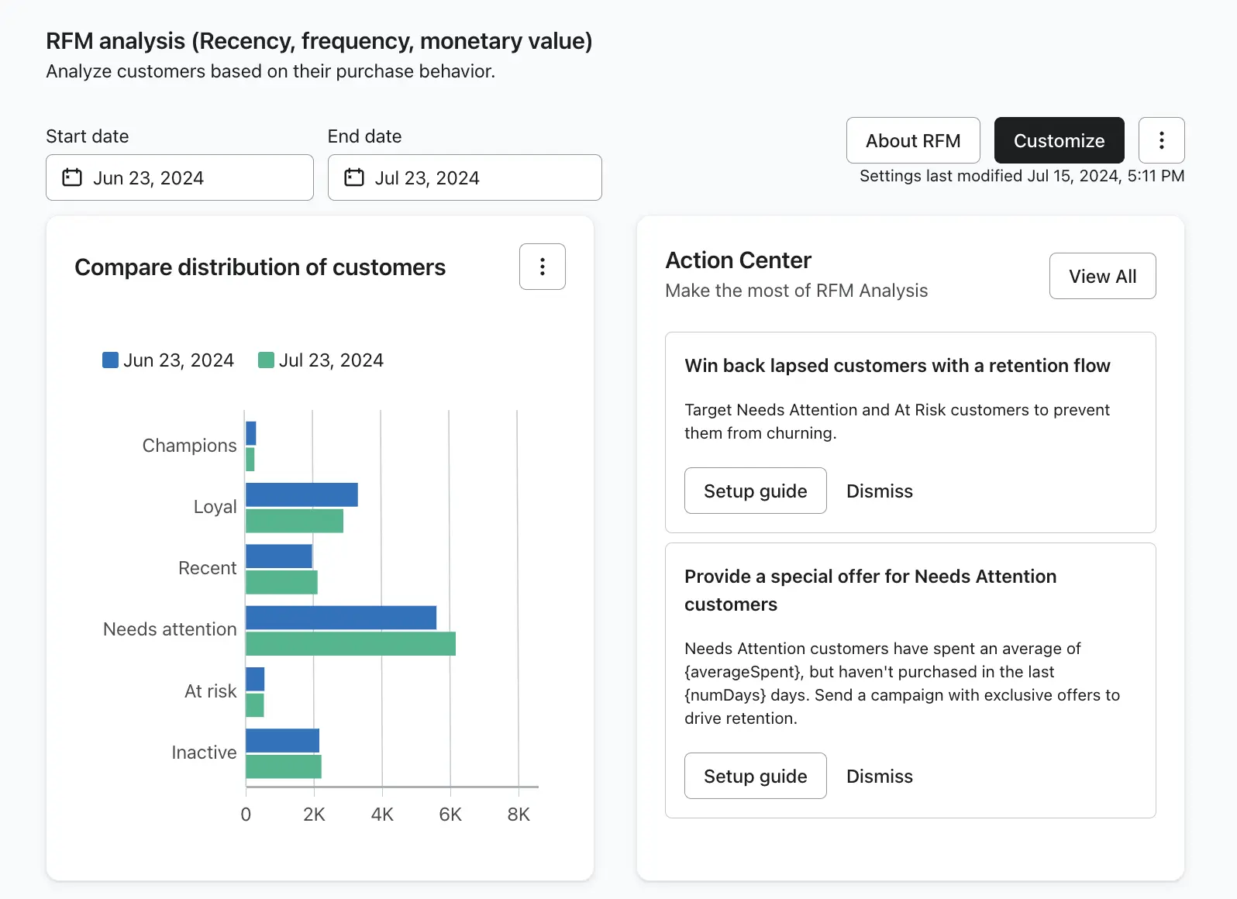Image resolution: width=1237 pixels, height=899 pixels.
Task: Open the Start date picker field
Action: [x=180, y=177]
